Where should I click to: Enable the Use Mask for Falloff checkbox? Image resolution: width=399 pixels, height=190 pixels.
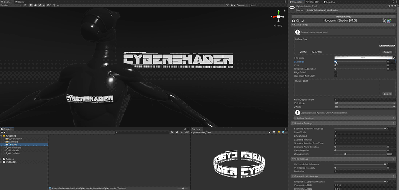[x=336, y=76]
